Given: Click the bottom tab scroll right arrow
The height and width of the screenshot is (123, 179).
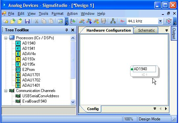Looking at the screenshot, I should click(x=166, y=108).
